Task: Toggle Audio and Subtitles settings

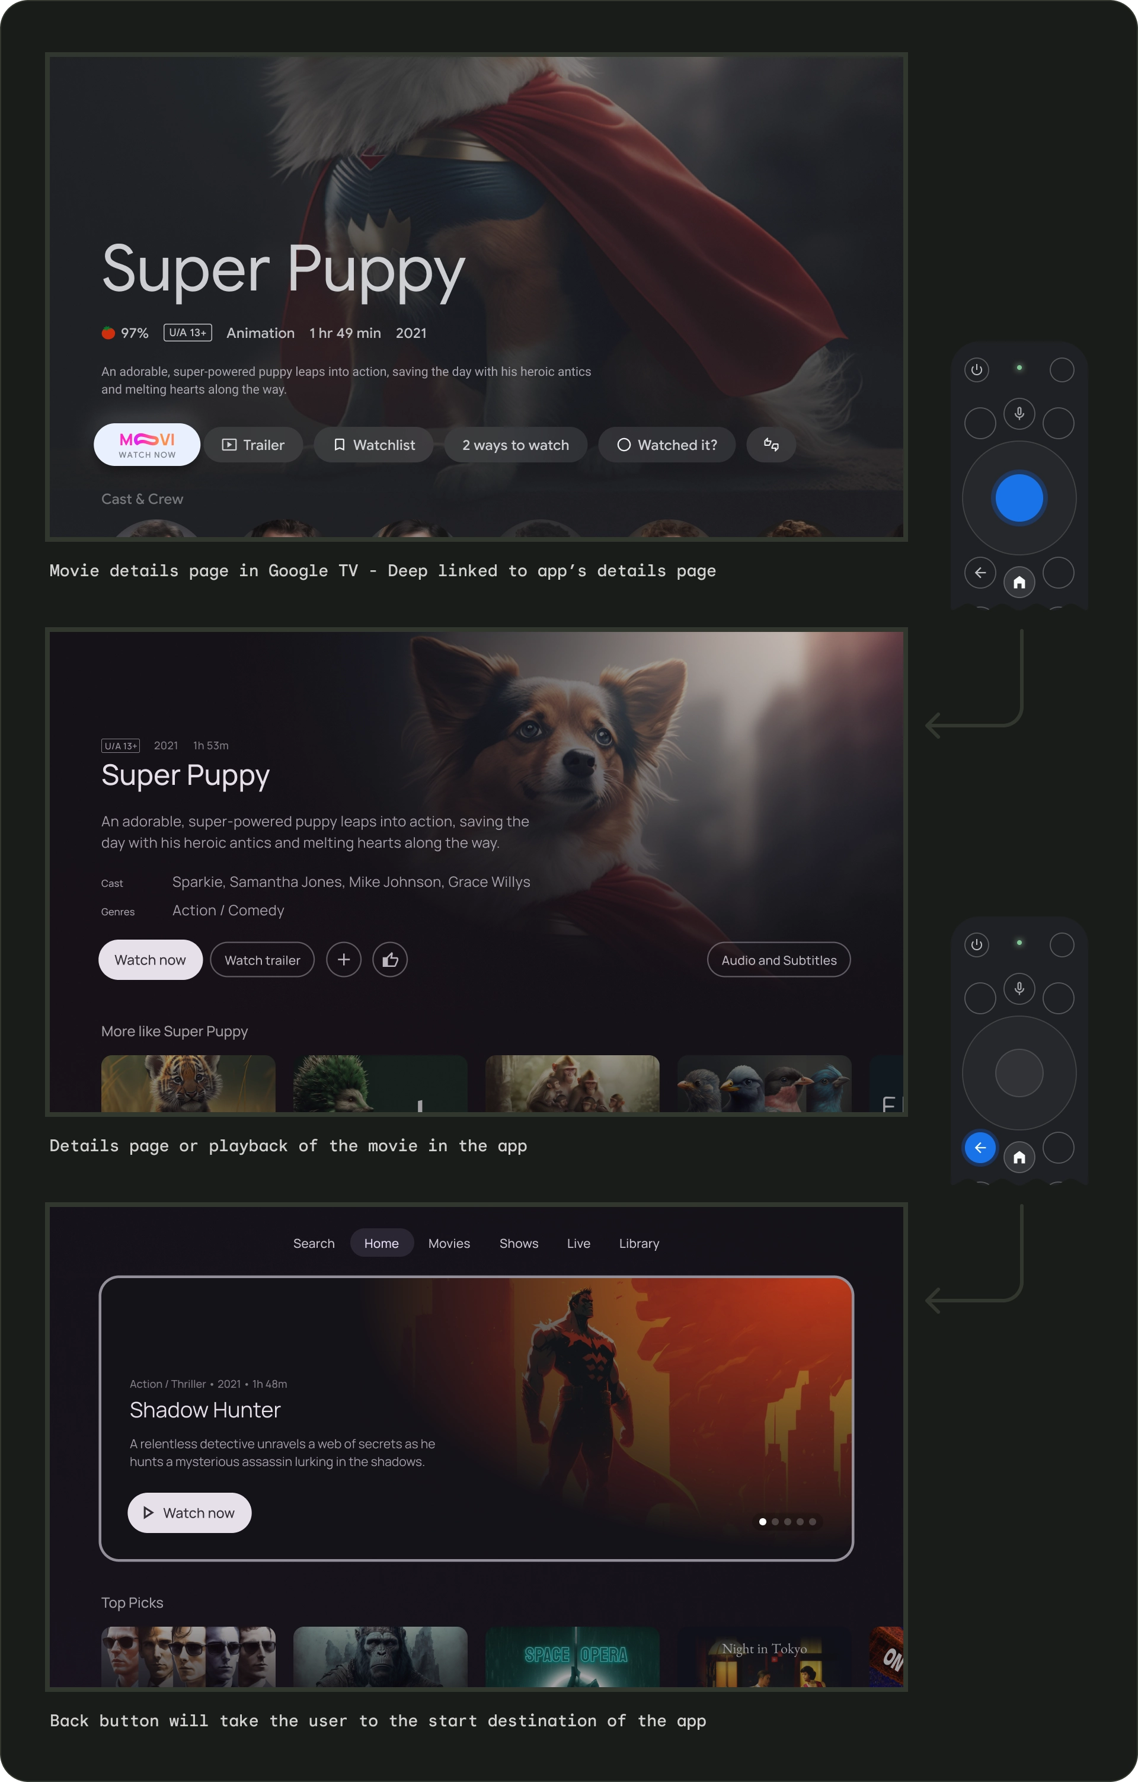Action: [779, 960]
